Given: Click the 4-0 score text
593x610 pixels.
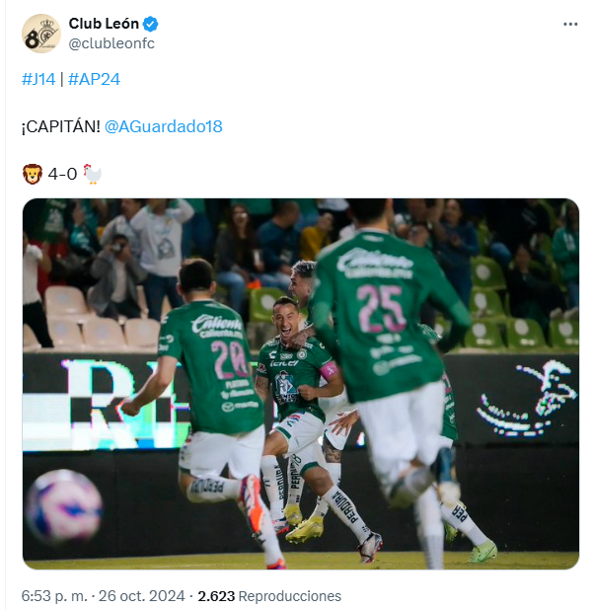Looking at the screenshot, I should 62,174.
